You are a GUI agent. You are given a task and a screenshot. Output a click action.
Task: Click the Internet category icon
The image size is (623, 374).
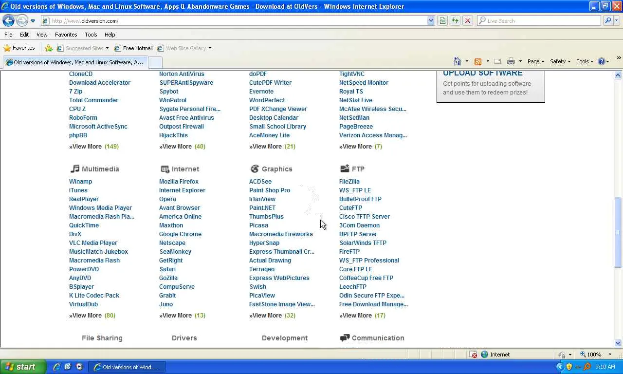click(165, 168)
